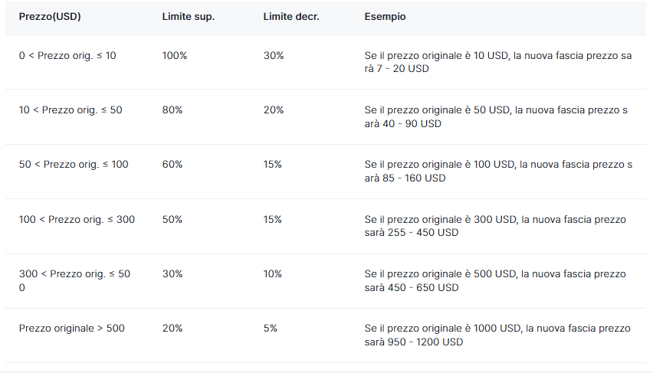
Task: Click the 50% upper limit value
Action: 172,220
